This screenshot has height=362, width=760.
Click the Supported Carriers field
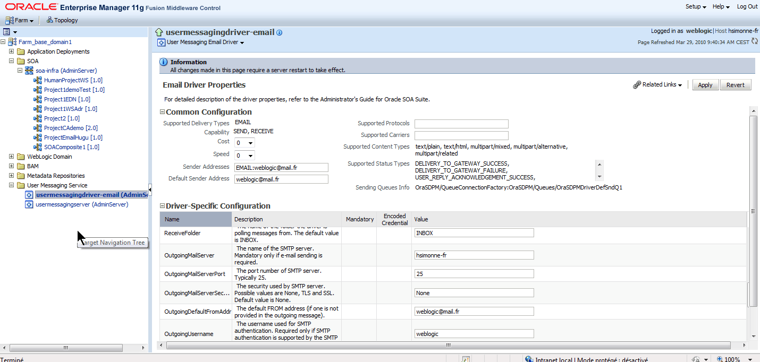(461, 135)
